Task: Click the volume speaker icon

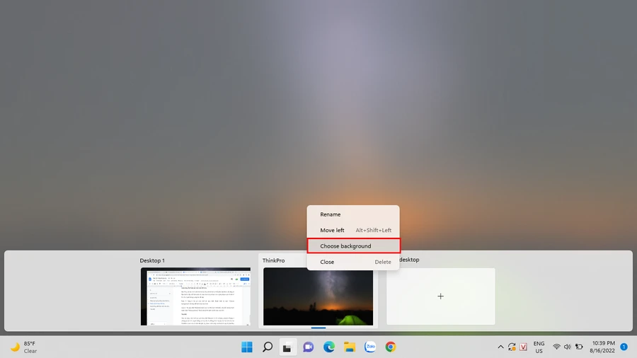Action: 568,347
